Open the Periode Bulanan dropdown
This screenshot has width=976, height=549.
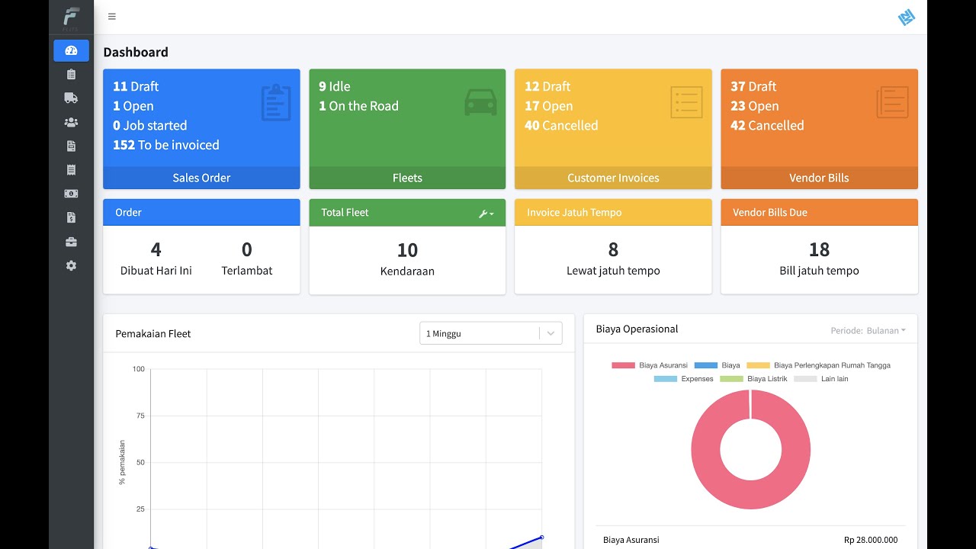[x=868, y=330]
